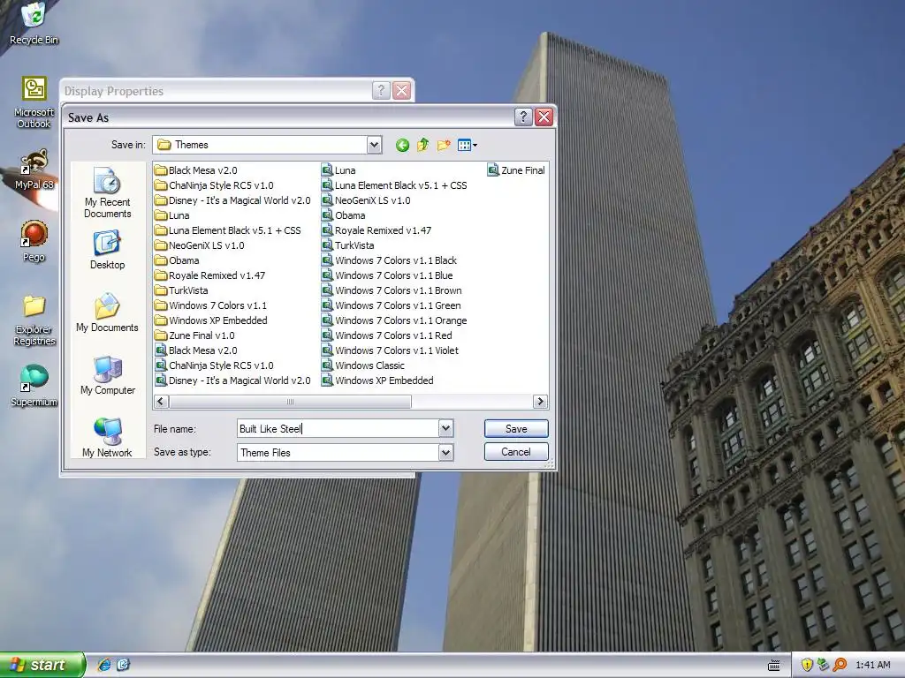Click the file list right scroll arrow

540,402
